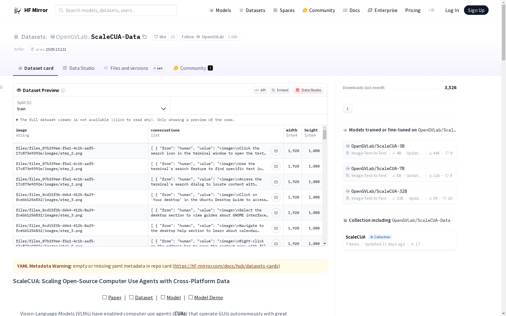Follow the OpenGVLab organization
This screenshot has height=316, width=506.
[x=203, y=37]
